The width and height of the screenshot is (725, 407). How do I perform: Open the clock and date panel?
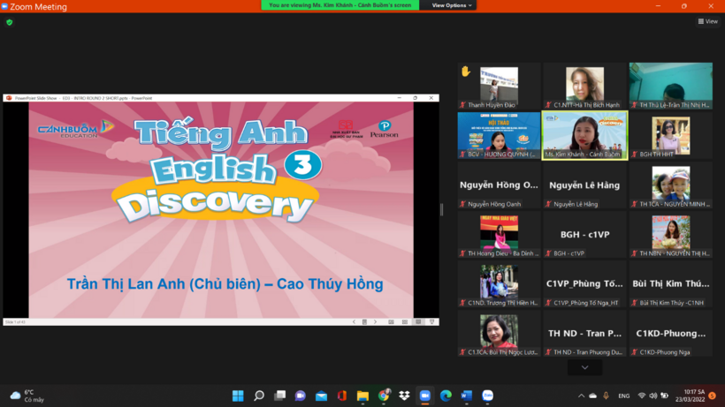coord(689,396)
